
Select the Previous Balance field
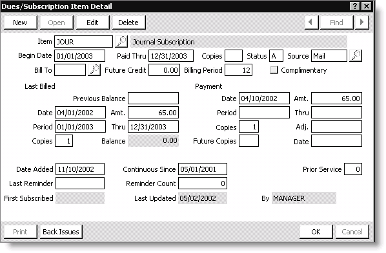153,98
